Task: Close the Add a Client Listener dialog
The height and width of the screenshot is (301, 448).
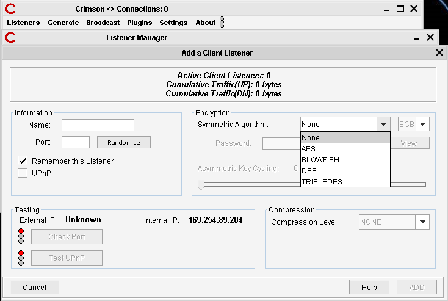Action: [439, 53]
